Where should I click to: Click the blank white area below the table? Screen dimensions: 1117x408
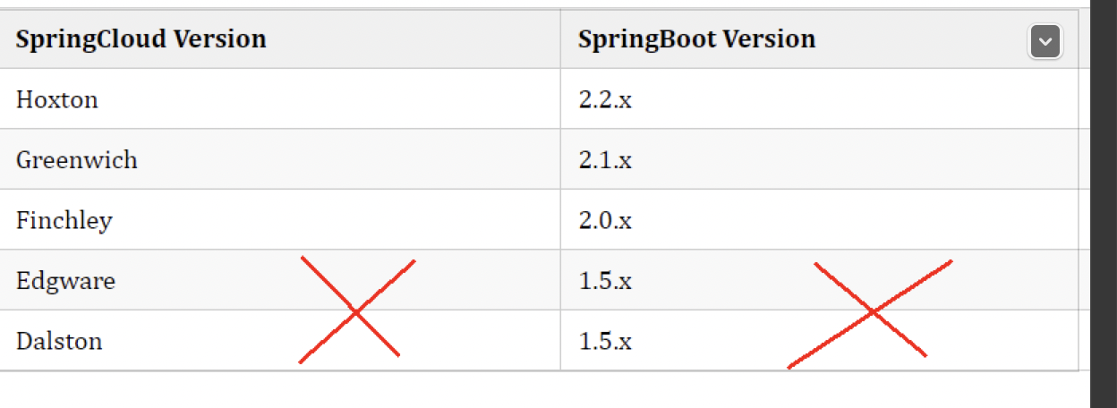pos(537,390)
